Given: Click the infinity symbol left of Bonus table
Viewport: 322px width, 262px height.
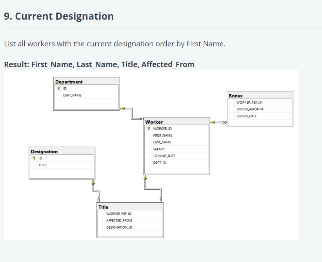Looking at the screenshot, I should tap(224, 123).
